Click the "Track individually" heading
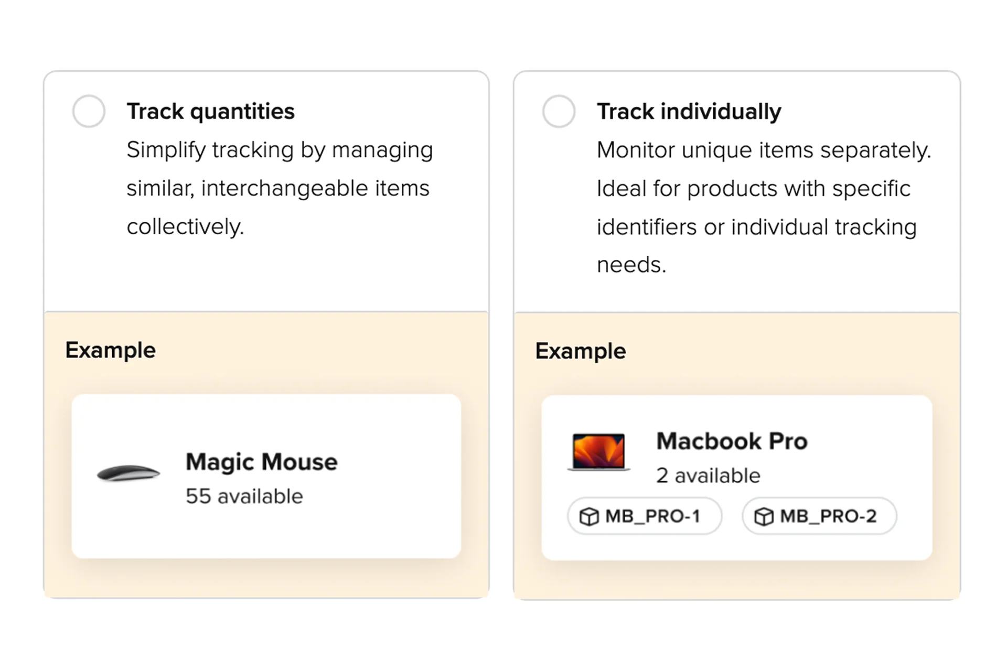Screen dimensions: 1007x671 pos(689,112)
